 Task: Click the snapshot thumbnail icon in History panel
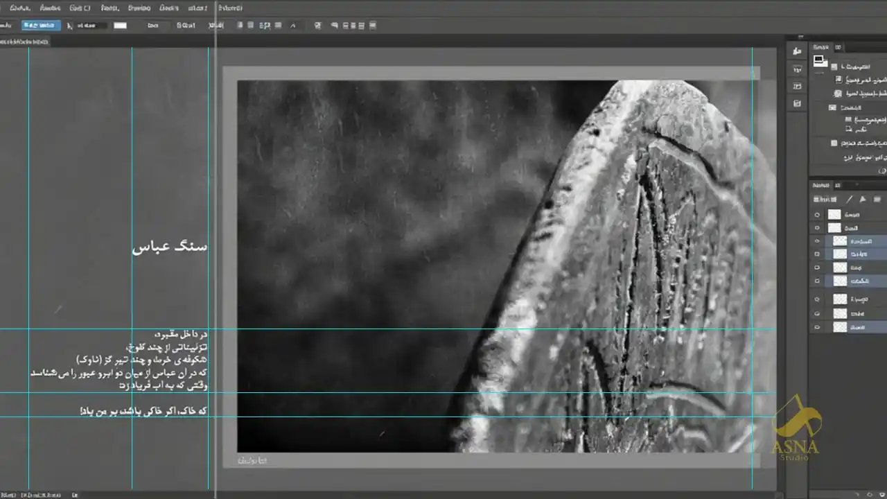820,60
